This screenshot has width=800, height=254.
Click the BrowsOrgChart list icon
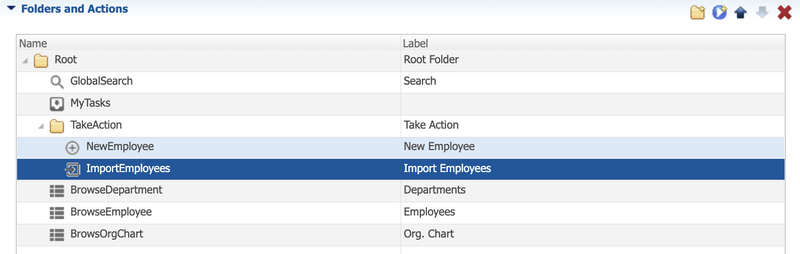57,235
